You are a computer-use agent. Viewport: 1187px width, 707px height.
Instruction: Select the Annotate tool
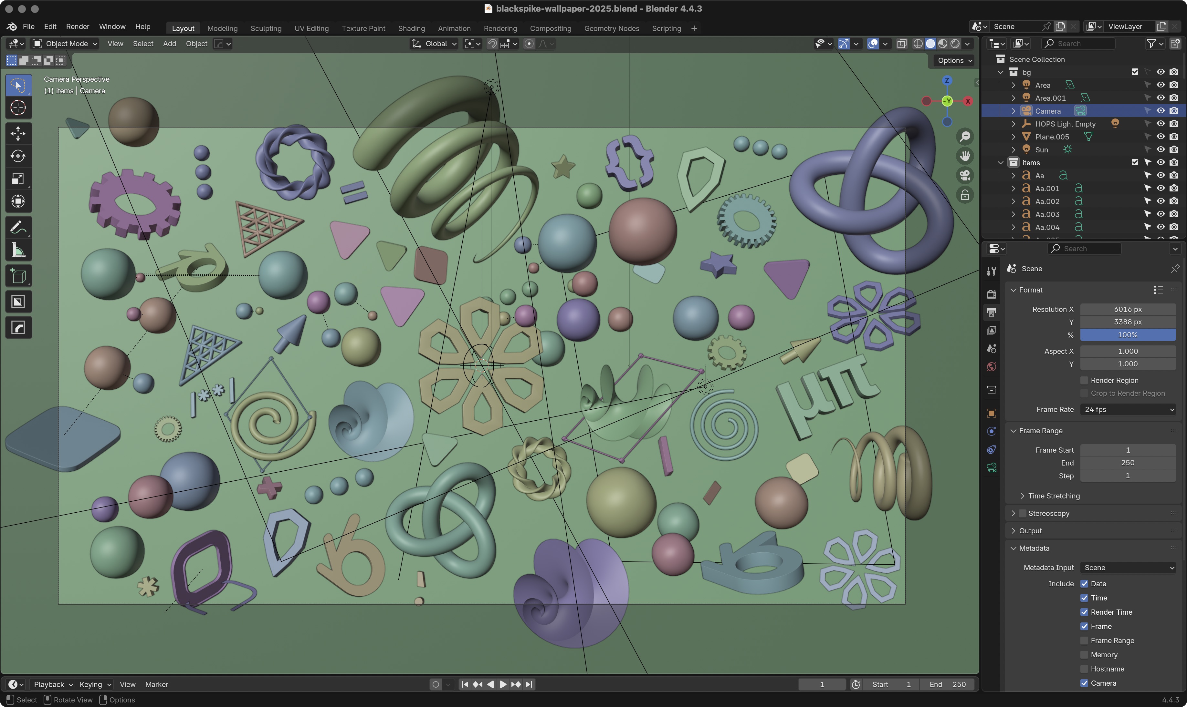tap(18, 227)
